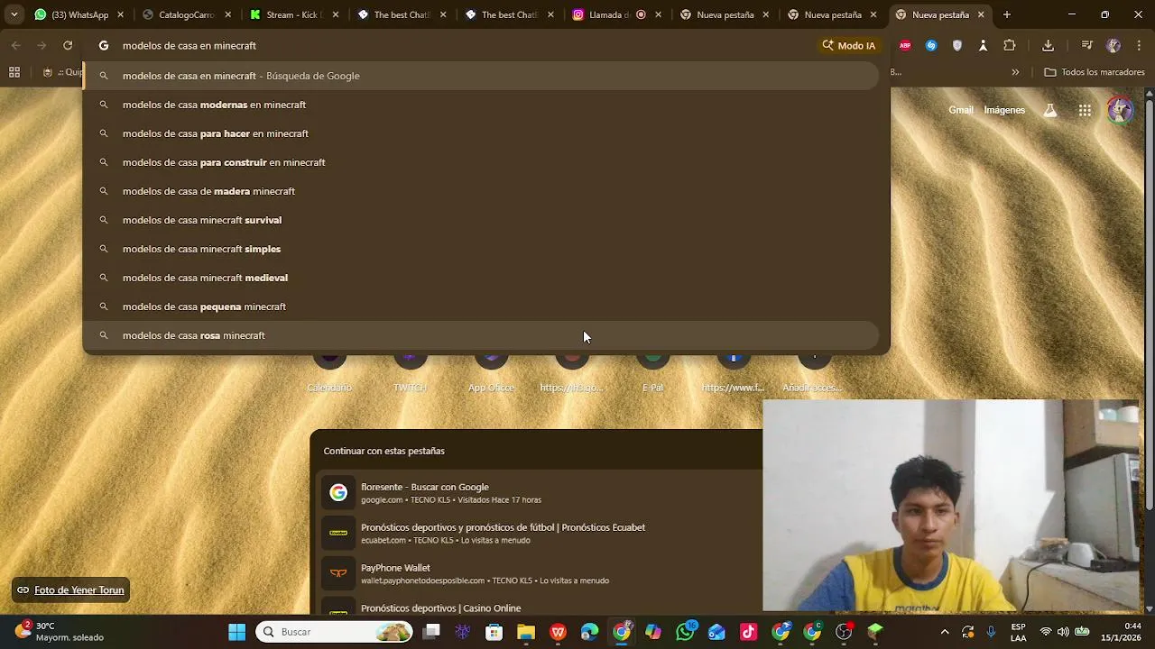Click the Google account avatar on page

pos(1120,110)
